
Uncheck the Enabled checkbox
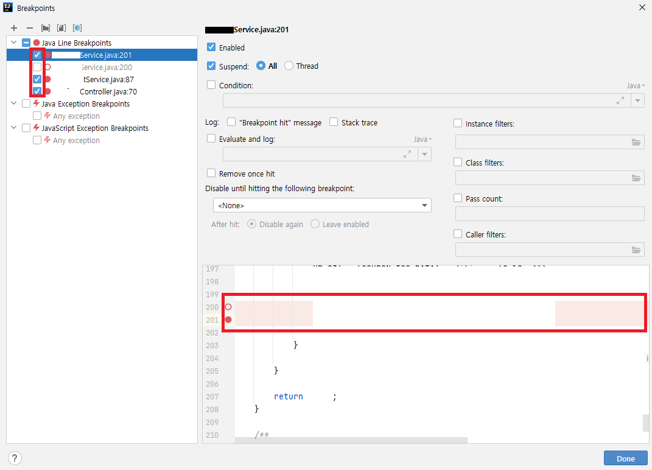(x=211, y=47)
